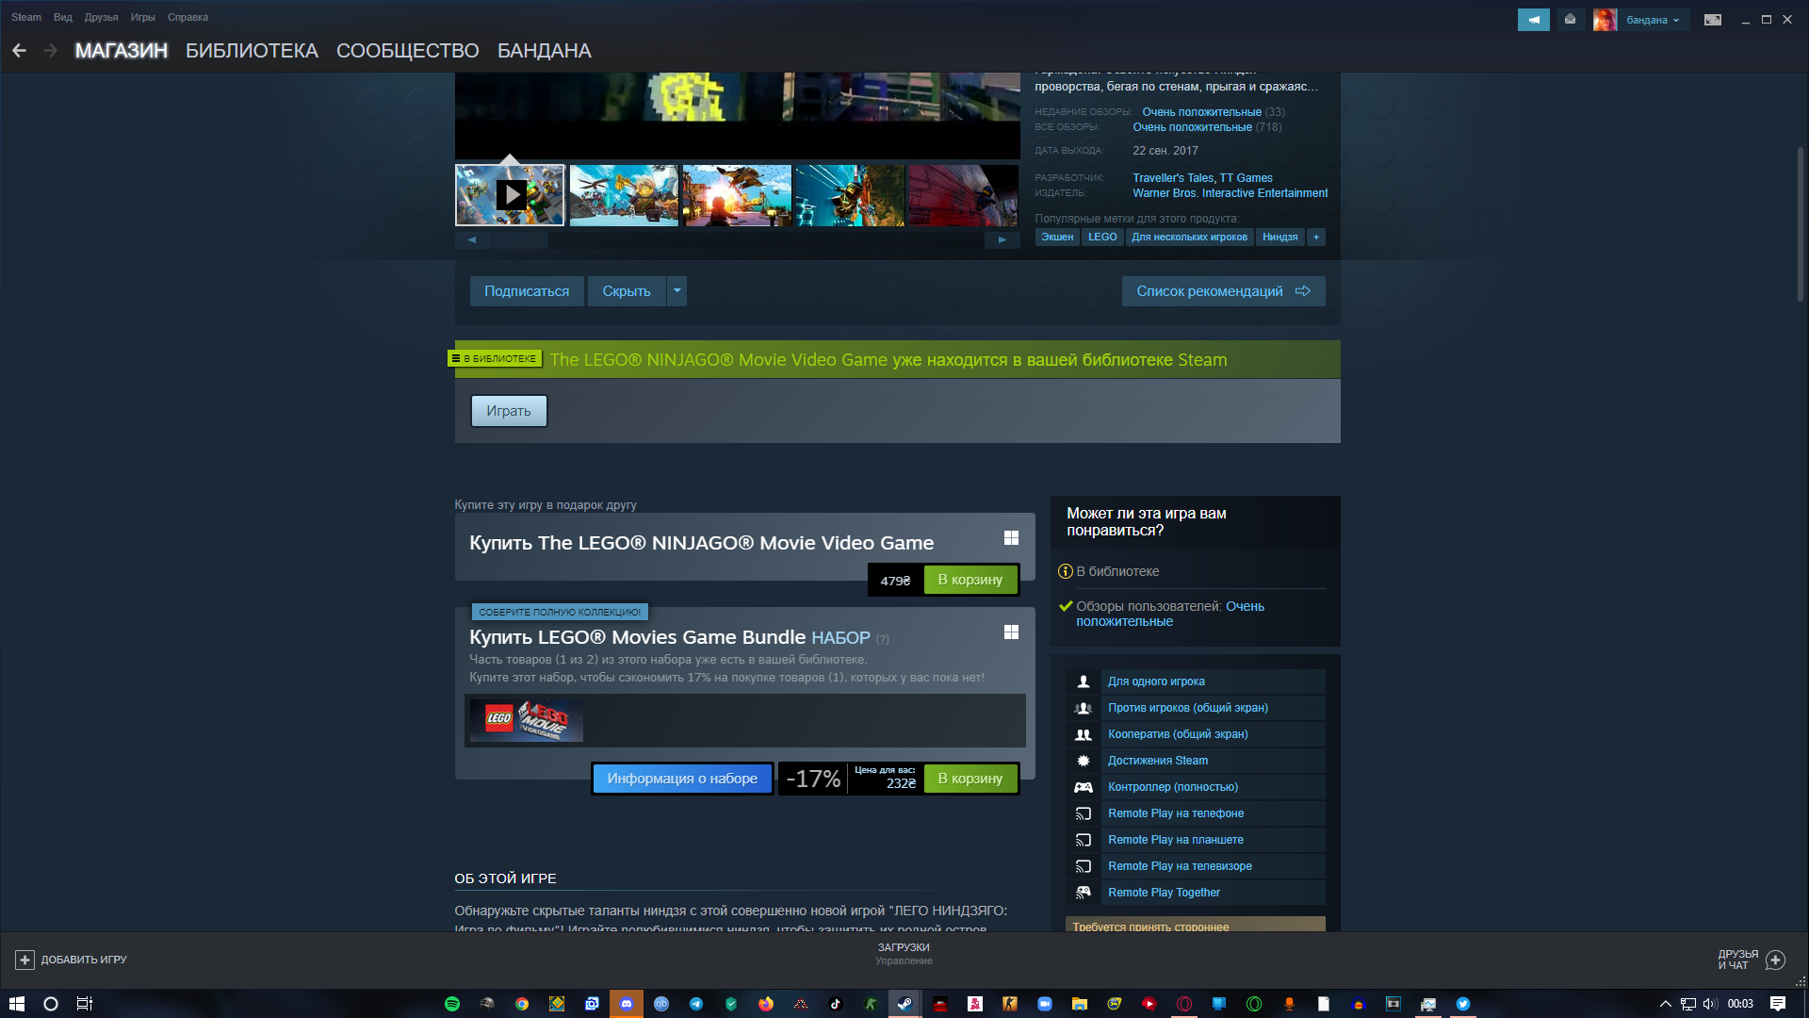Open Кооператив (общий экран) feature

[1195, 734]
